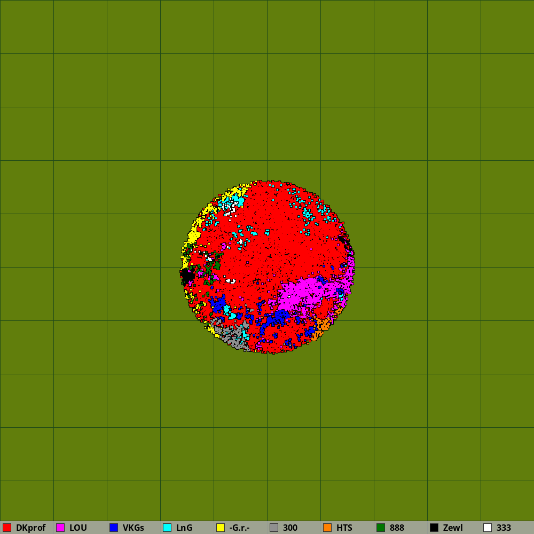This screenshot has width=534, height=534.
Task: Select the 888 legend label
Action: [397, 528]
